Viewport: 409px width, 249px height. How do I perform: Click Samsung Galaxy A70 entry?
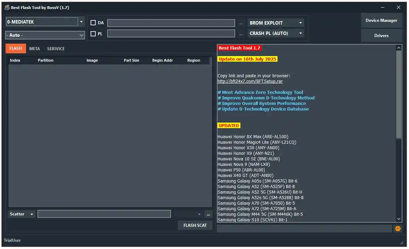click(x=256, y=203)
